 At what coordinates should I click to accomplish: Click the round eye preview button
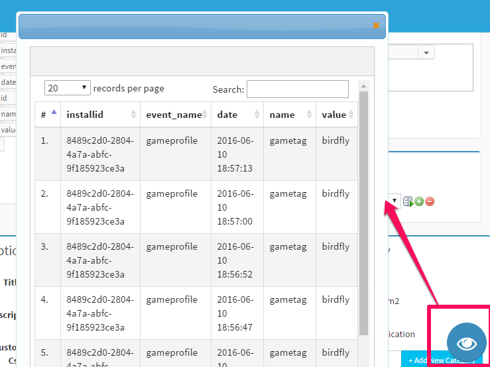tap(467, 343)
